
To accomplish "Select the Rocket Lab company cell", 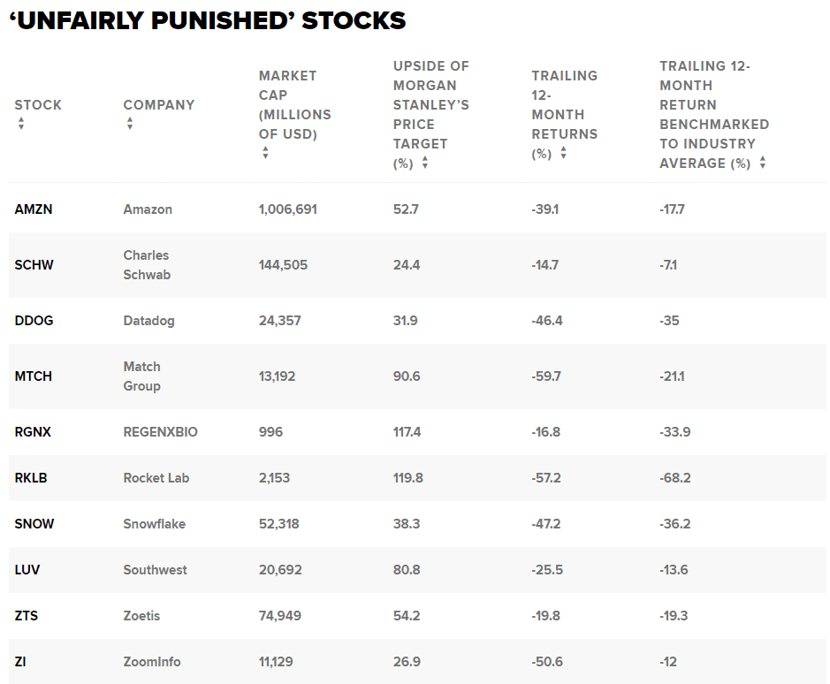I will click(156, 478).
